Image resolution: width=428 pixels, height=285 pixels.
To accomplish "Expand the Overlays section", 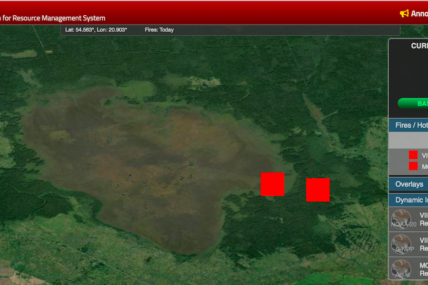I will 409,184.
